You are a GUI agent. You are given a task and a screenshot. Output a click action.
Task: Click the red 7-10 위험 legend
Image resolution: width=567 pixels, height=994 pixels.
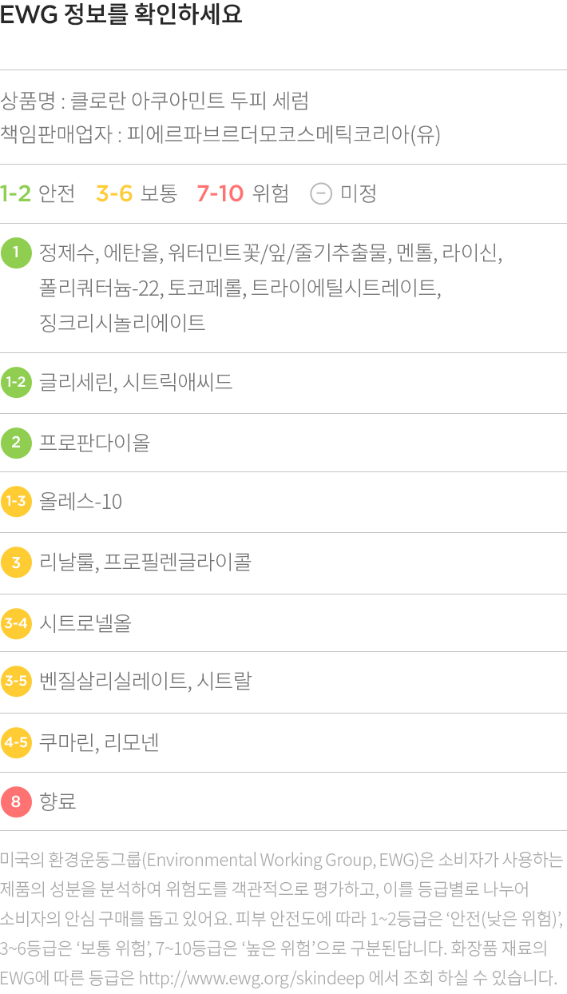(x=243, y=193)
